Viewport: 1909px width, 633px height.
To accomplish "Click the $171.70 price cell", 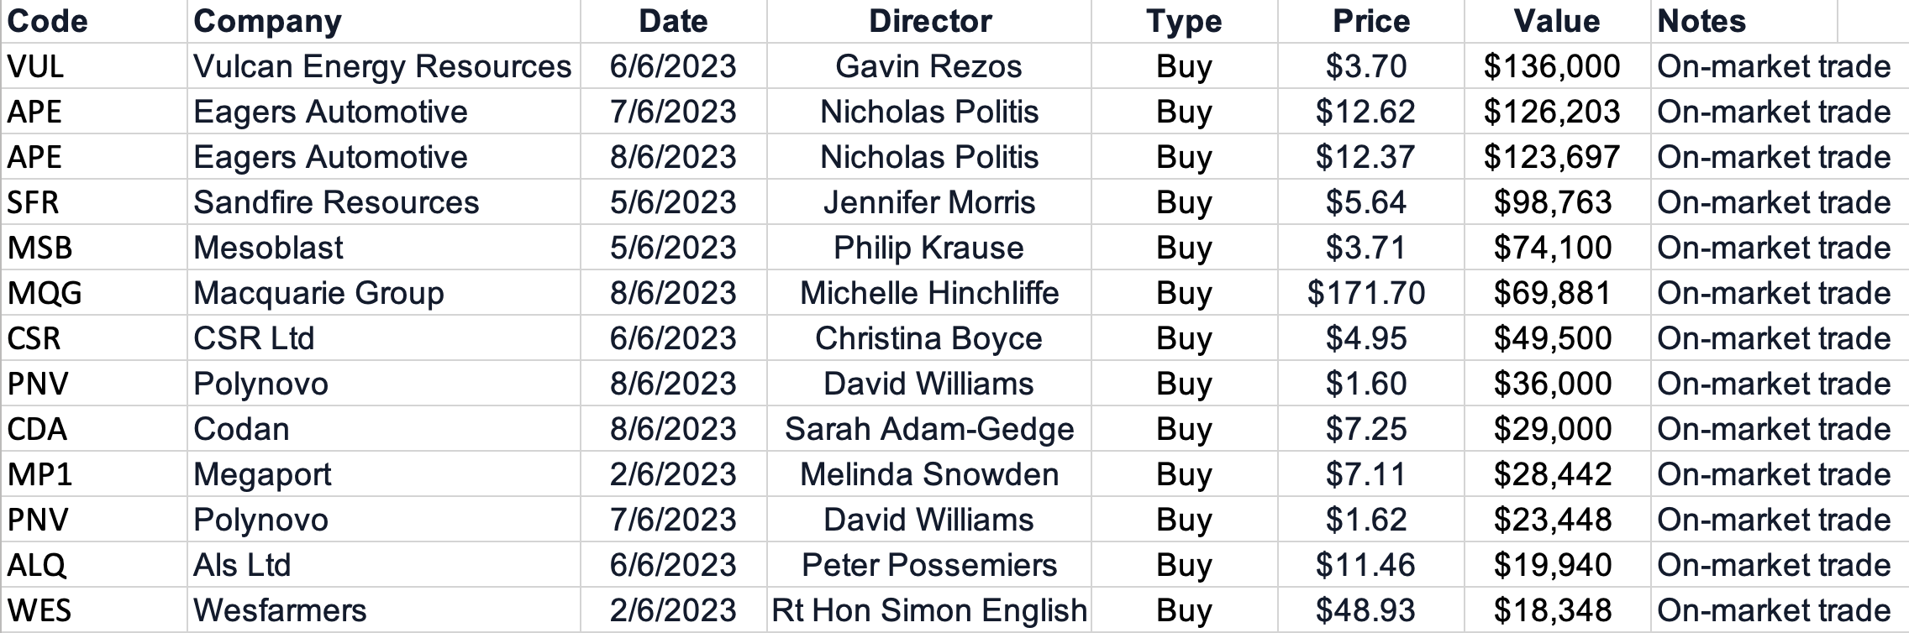I will 1365,294.
